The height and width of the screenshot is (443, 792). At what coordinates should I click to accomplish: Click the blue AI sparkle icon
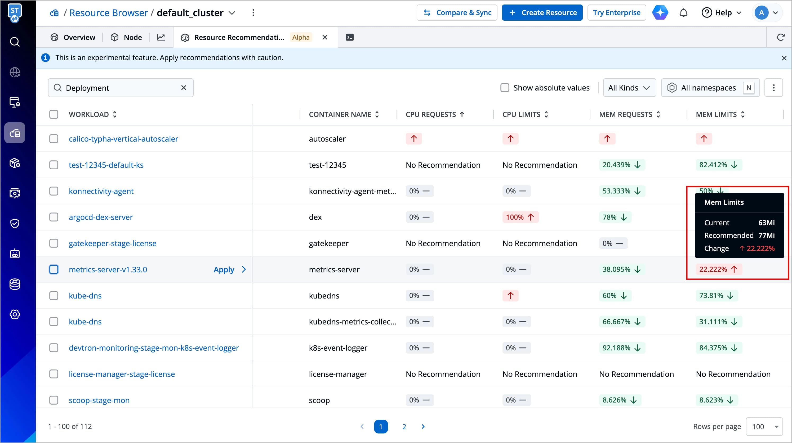pyautogui.click(x=660, y=13)
